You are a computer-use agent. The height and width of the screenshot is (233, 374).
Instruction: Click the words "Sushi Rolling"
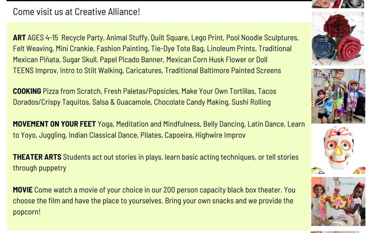pyautogui.click(x=251, y=102)
